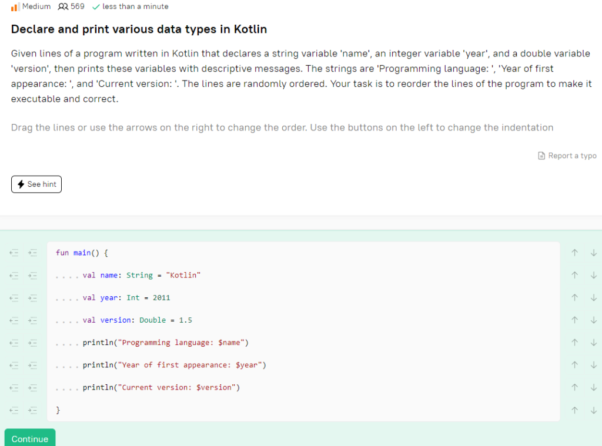Screen dimensions: 602x446
Task: Move the 'Year of first appearance' line down
Action: click(594, 365)
